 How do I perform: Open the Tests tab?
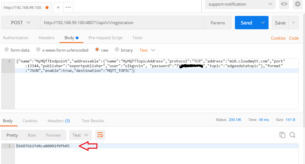(x=137, y=38)
